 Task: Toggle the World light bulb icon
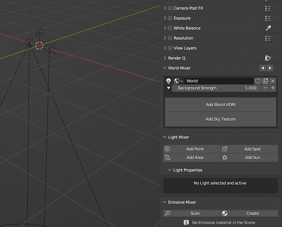pos(168,81)
